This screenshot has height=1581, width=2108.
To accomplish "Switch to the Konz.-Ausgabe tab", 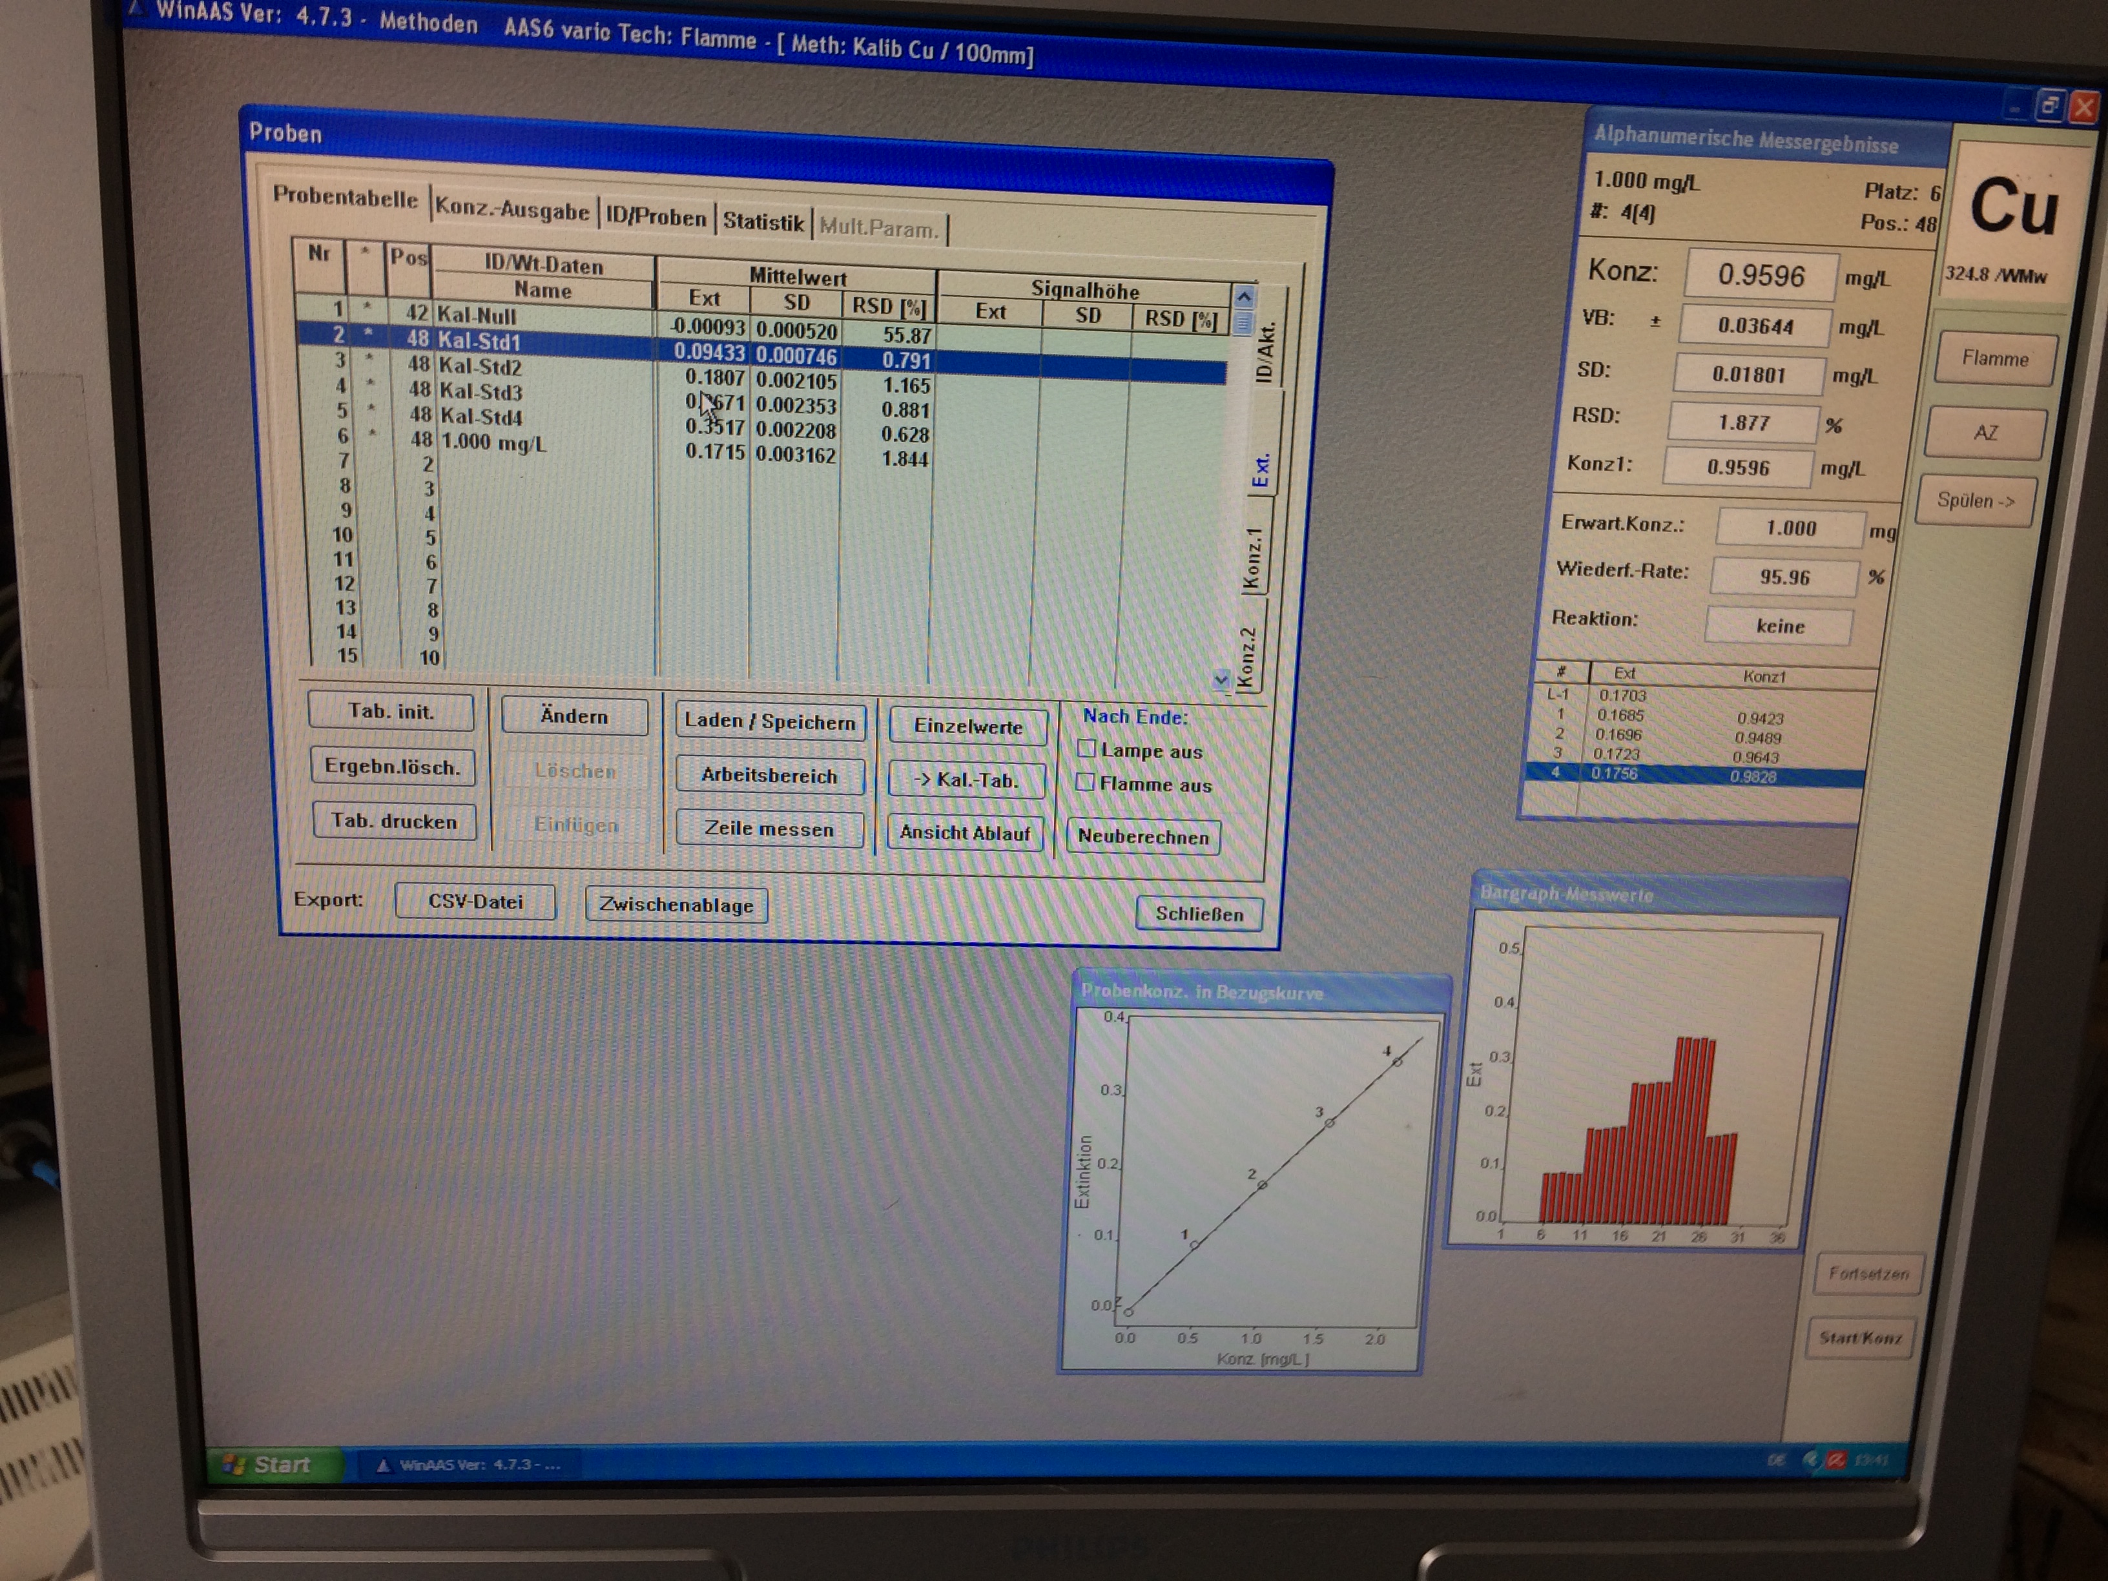I will coord(513,209).
